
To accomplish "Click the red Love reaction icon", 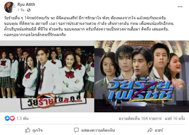I will click(x=12, y=118).
